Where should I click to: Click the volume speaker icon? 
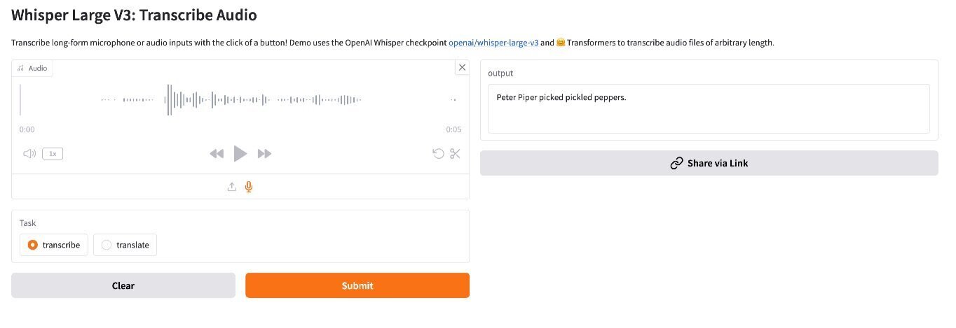(29, 154)
